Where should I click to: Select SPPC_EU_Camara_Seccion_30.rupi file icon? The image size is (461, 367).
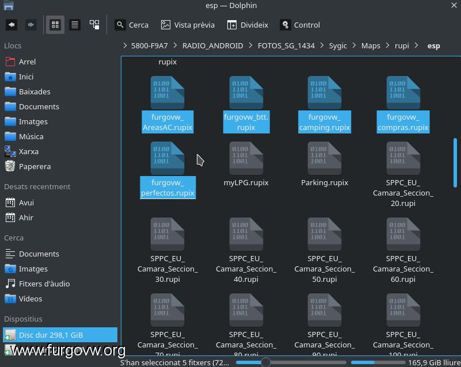click(167, 234)
